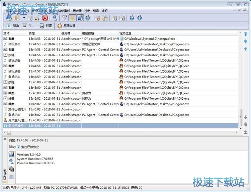This screenshot has width=251, height=192.
Task: Click the fourth window-with-badge toolbar icon
Action: (x=122, y=18)
